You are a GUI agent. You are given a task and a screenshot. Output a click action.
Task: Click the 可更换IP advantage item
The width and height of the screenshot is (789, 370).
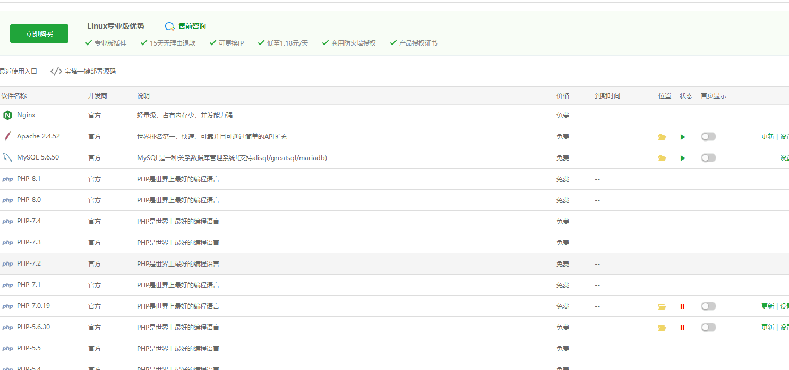(227, 43)
